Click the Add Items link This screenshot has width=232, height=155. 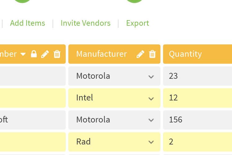click(x=28, y=23)
